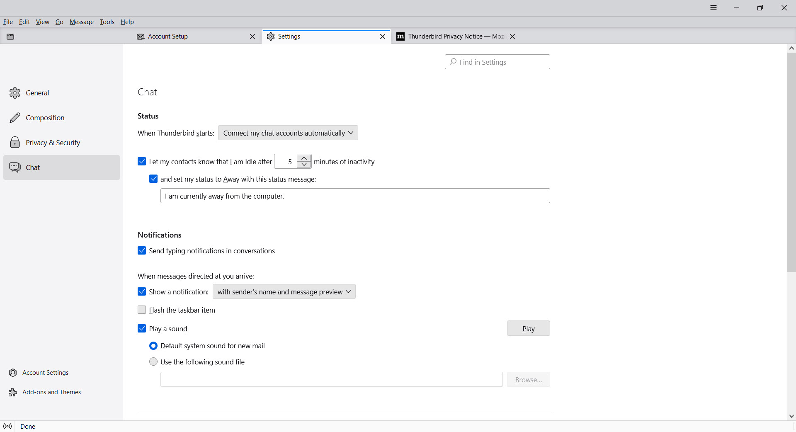This screenshot has width=796, height=432.
Task: Open the Tools menu
Action: point(107,22)
